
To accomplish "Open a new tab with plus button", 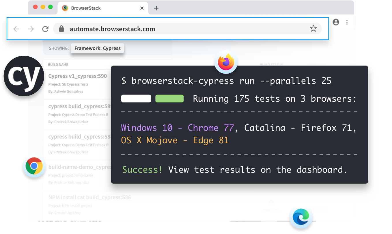I will click(156, 8).
